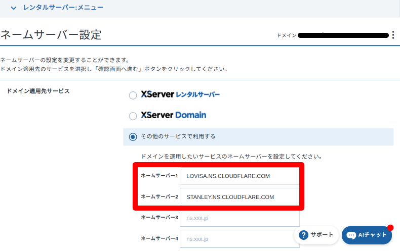Click the ネームサーバー4 label
This screenshot has height=251, width=400.
point(159,238)
